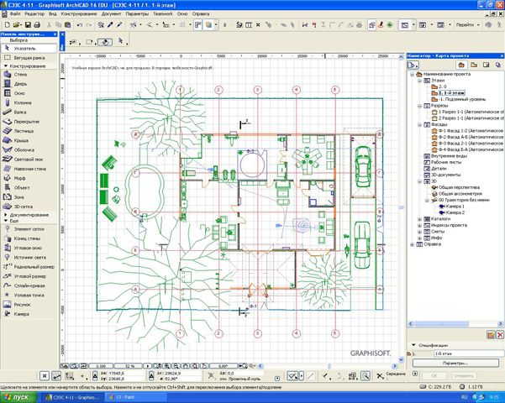
Task: Open the Параметры menu
Action: point(137,13)
